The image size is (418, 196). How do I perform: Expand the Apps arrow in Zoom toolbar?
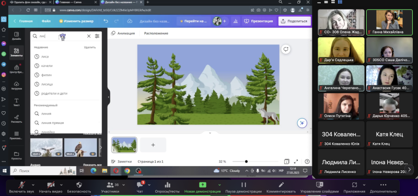click(364, 185)
